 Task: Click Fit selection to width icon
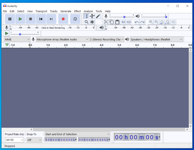[x=162, y=22]
